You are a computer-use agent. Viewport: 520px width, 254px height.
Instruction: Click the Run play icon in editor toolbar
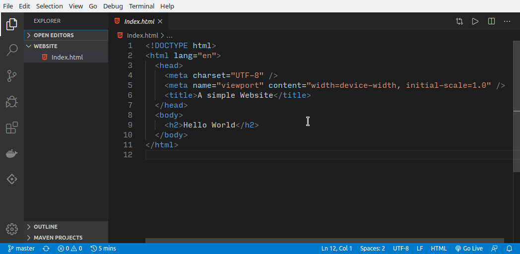click(475, 21)
